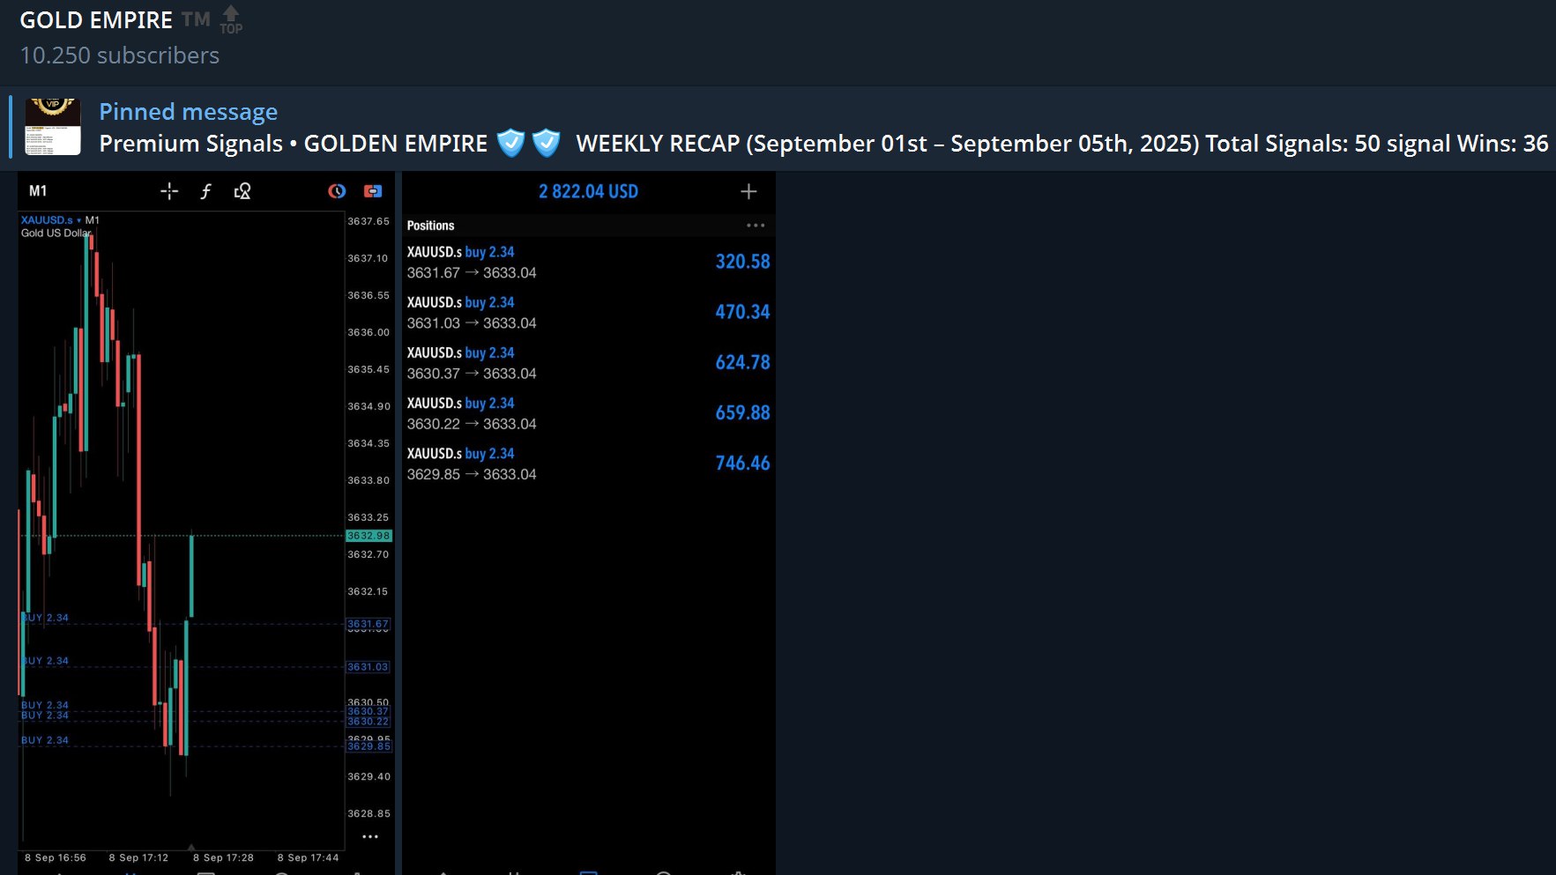Click the lowest BUY 2.34 label on the chart
The height and width of the screenshot is (875, 1556).
point(45,740)
